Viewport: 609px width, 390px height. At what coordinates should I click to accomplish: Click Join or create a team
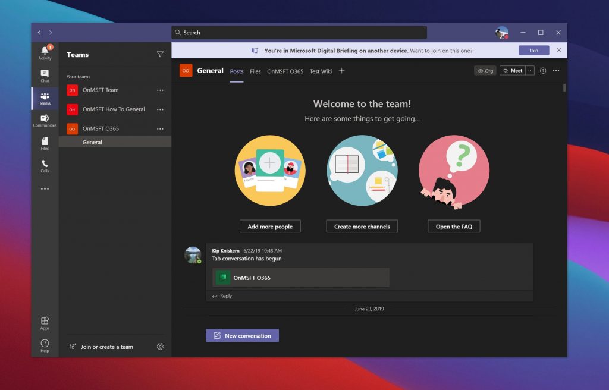102,347
